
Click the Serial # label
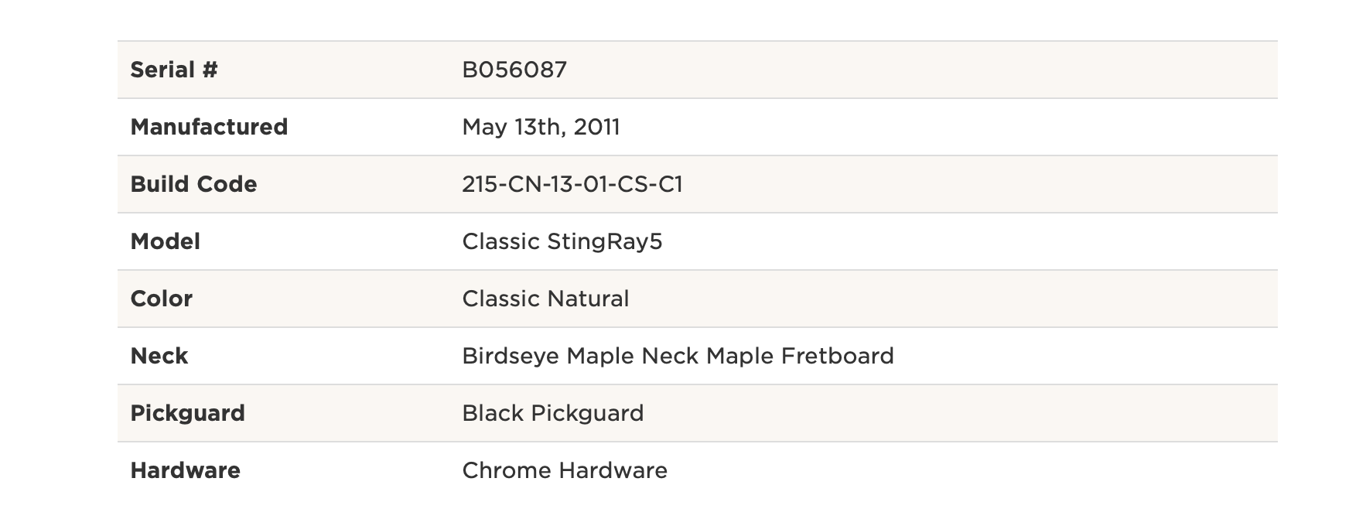[174, 70]
